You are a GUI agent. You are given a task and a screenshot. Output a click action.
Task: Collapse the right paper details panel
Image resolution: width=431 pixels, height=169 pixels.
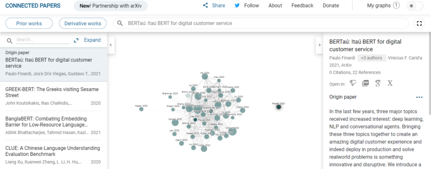tap(319, 45)
